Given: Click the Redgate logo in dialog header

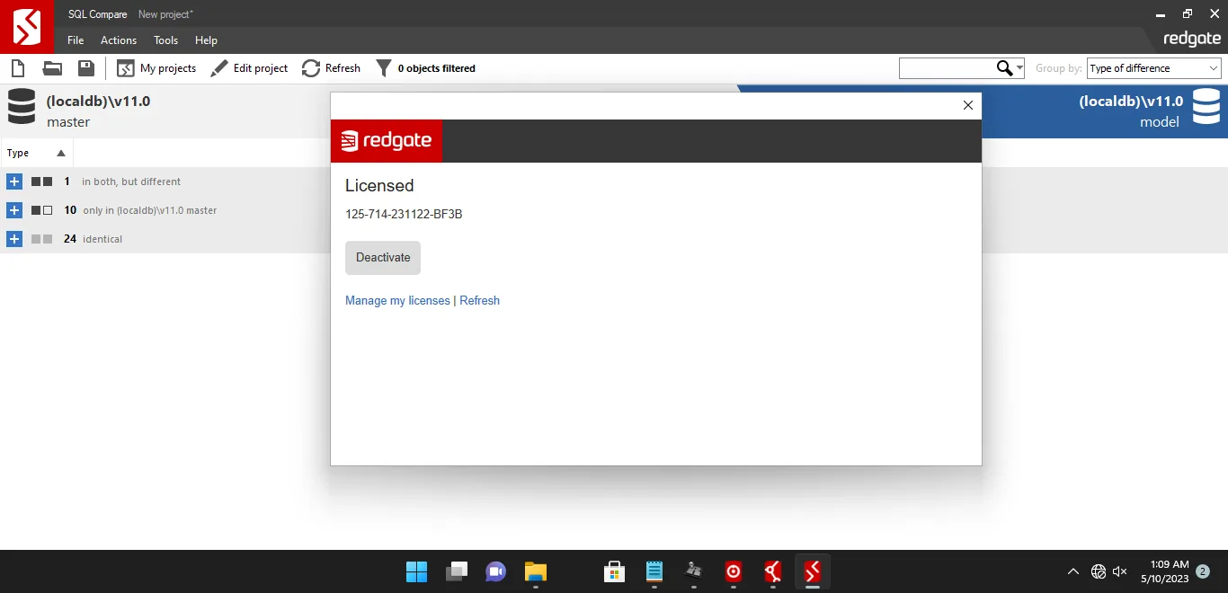Looking at the screenshot, I should click(x=387, y=141).
